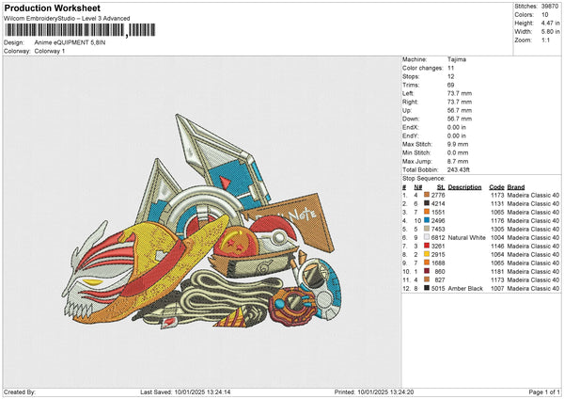Viewport: 564px width, 399px height.
Task: Click the Max Stitch value 9.9 mm
Action: (x=458, y=144)
